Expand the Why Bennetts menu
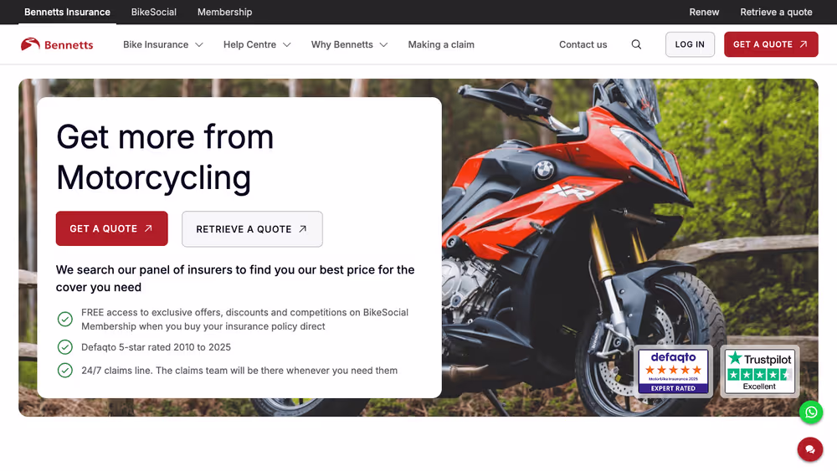Viewport: 837px width, 471px height. click(x=349, y=44)
